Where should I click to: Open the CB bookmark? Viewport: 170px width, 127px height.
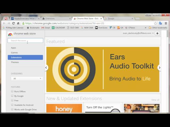tap(112, 28)
